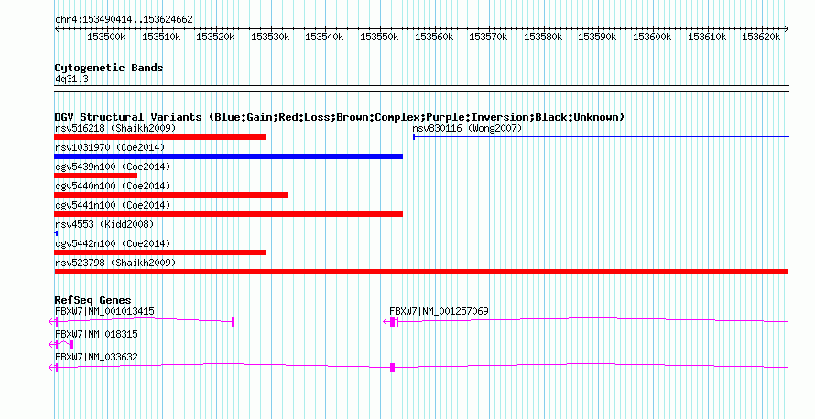Click the RefSeq Genes track title
This screenshot has width=815, height=419.
pos(92,300)
